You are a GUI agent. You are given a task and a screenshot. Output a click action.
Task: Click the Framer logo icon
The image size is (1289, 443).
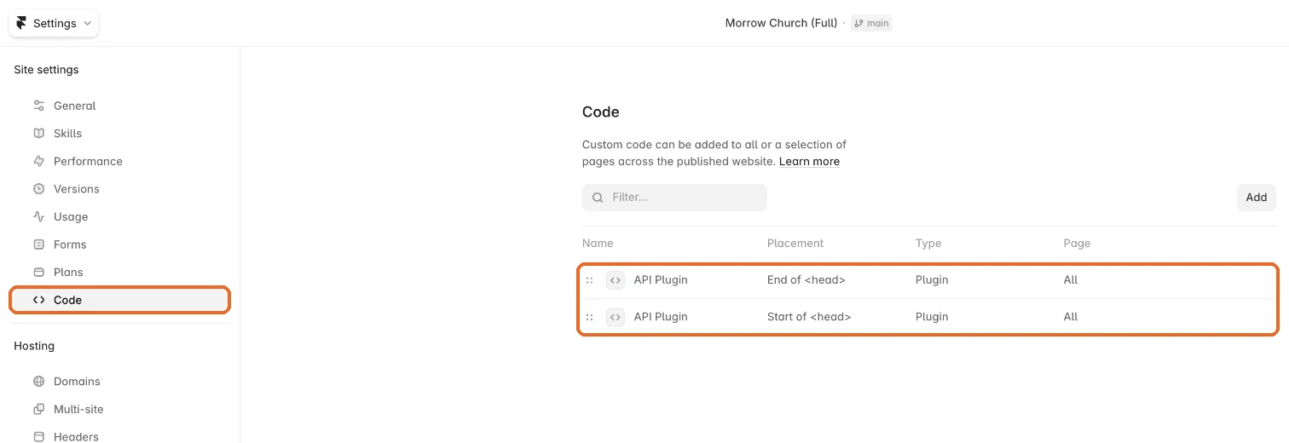(21, 23)
